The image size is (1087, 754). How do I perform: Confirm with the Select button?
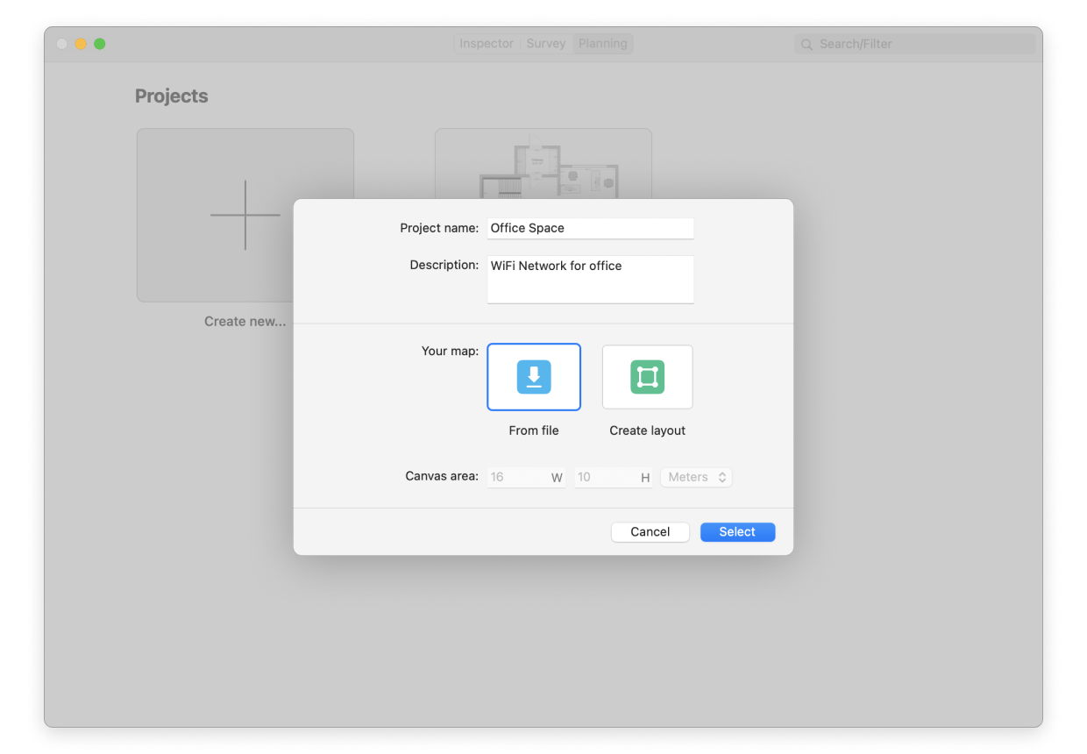(x=737, y=532)
